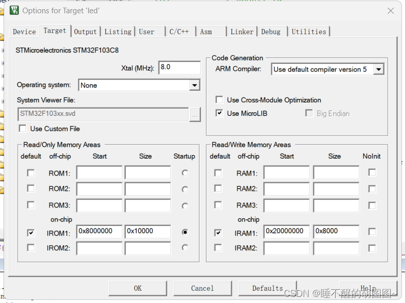Screen dimensions: 405x303
Task: Click the IRAM1 Start field 0x20000000
Action: [287, 232]
